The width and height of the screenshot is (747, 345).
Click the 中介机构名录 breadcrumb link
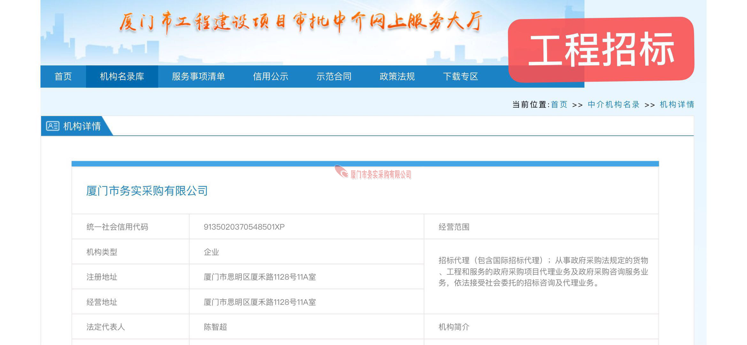click(613, 104)
